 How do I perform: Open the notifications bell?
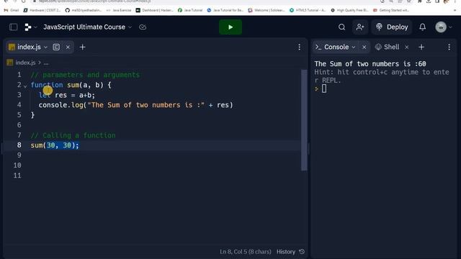tap(423, 27)
